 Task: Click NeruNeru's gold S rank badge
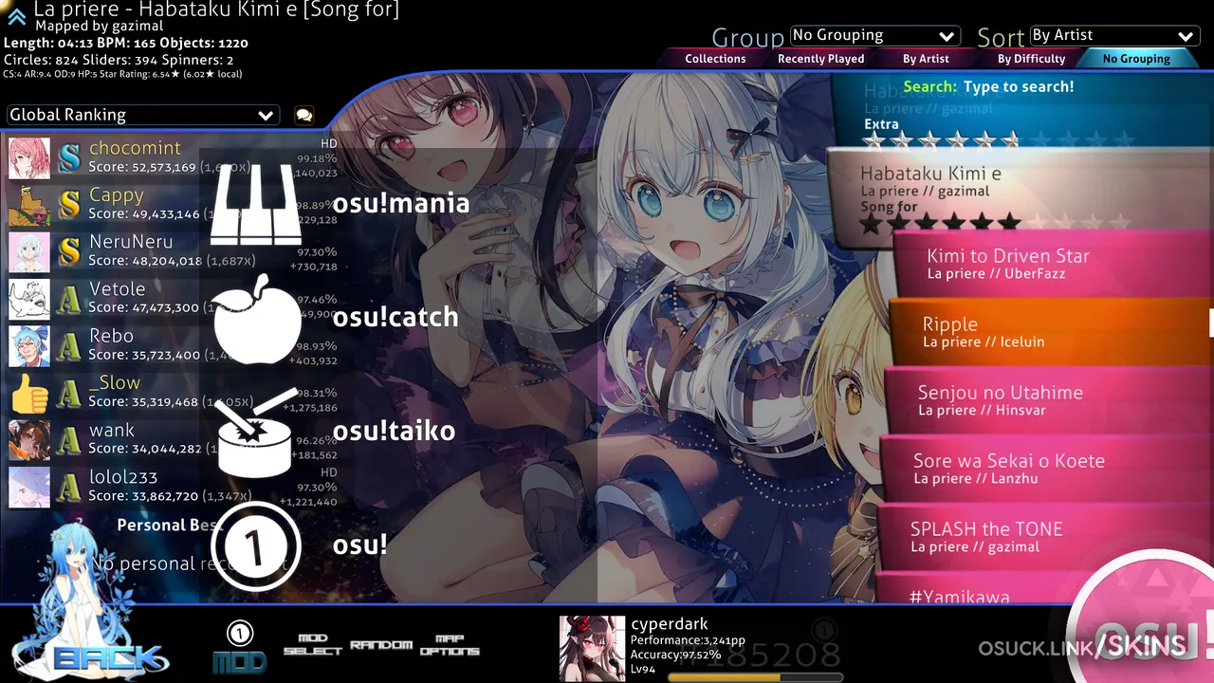pos(69,252)
